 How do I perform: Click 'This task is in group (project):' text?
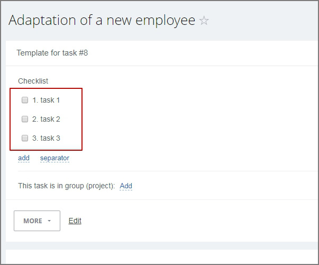(x=66, y=186)
